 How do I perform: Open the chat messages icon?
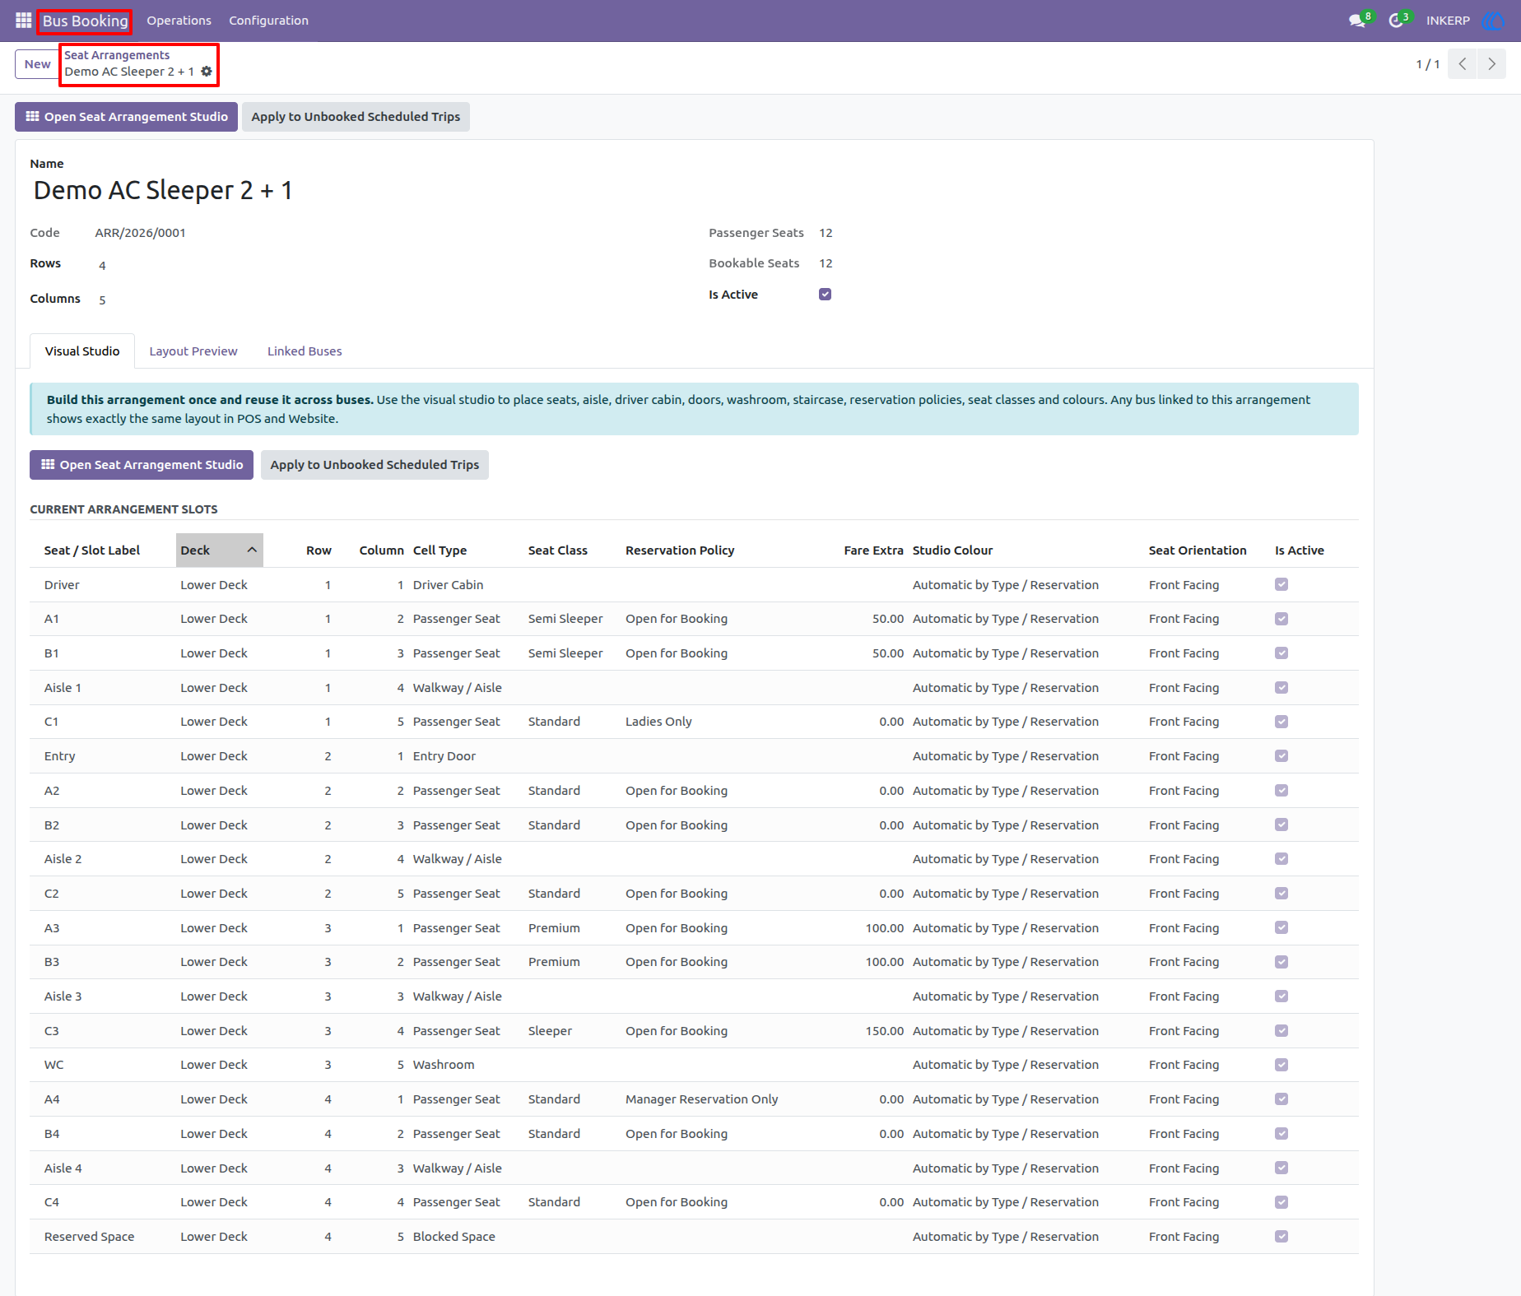[x=1357, y=21]
